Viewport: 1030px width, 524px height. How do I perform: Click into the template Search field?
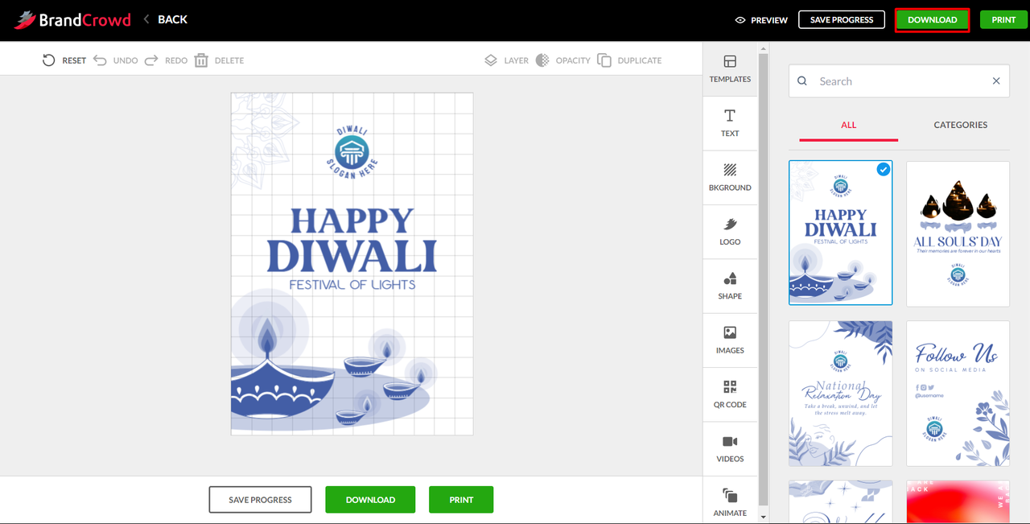pos(899,81)
